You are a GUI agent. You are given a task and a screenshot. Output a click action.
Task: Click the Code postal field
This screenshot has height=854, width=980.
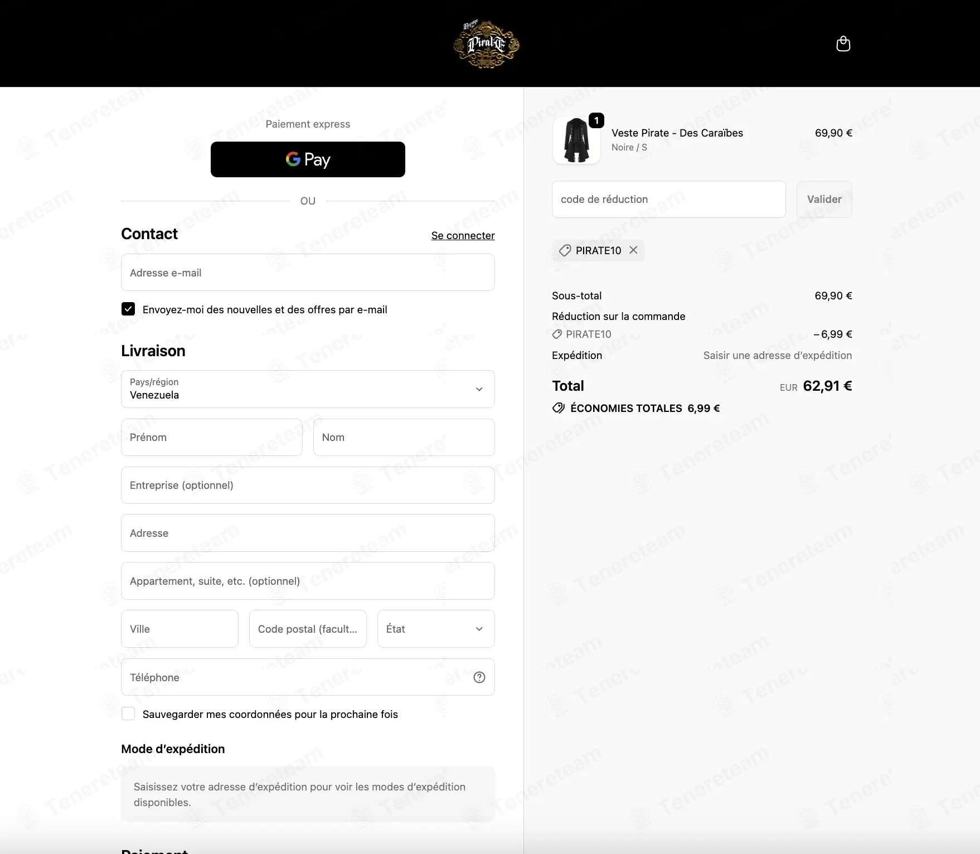(308, 629)
